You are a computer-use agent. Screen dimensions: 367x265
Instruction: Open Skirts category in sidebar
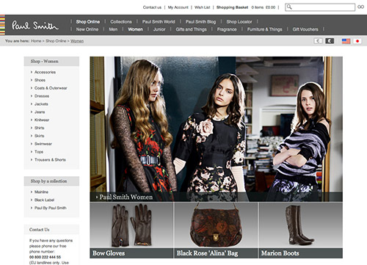[x=40, y=136]
